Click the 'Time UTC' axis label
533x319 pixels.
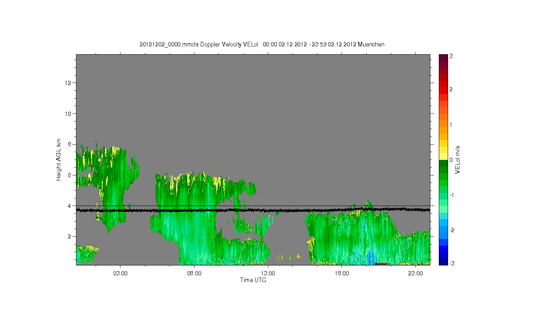click(x=253, y=280)
